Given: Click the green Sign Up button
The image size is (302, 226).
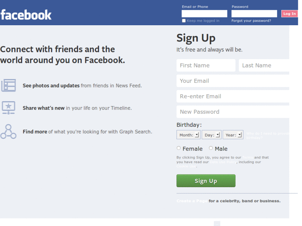Looking at the screenshot, I should [x=206, y=181].
